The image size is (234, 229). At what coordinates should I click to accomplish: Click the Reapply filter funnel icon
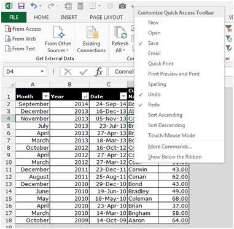228,39
